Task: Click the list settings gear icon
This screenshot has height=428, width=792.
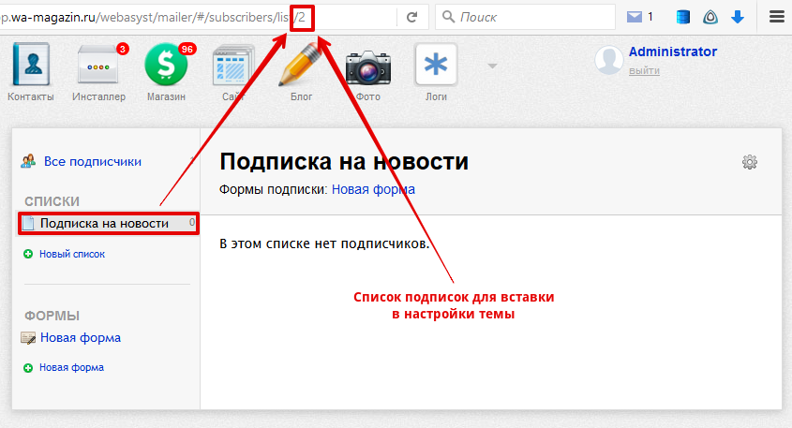Action: 750,162
